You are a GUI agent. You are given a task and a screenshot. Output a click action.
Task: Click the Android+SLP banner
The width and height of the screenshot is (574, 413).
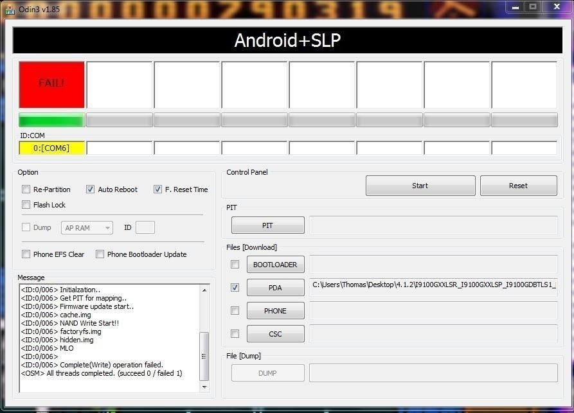(x=288, y=40)
